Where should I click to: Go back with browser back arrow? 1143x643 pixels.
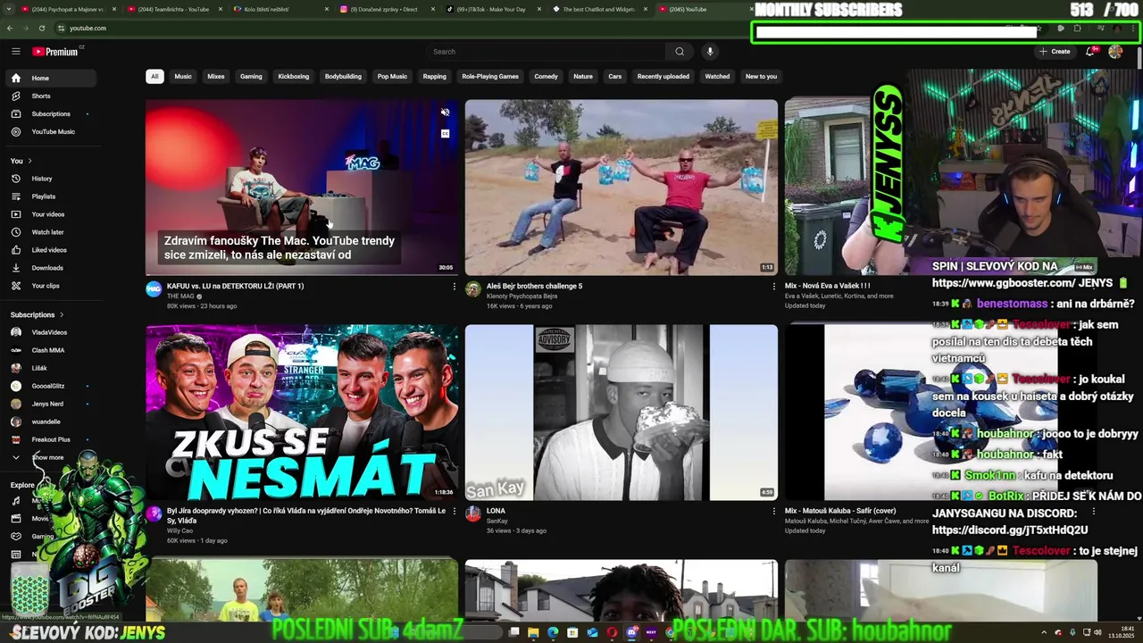click(10, 28)
